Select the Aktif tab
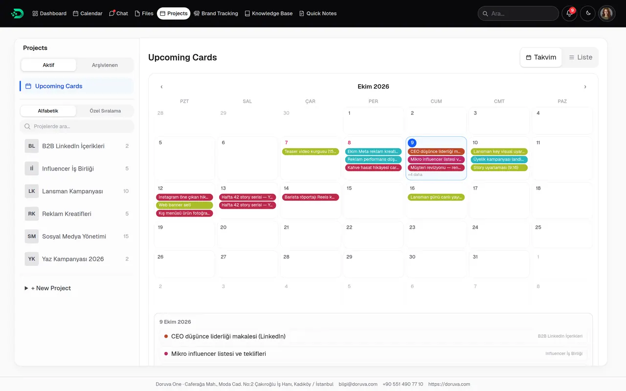626x391 pixels. pyautogui.click(x=48, y=65)
